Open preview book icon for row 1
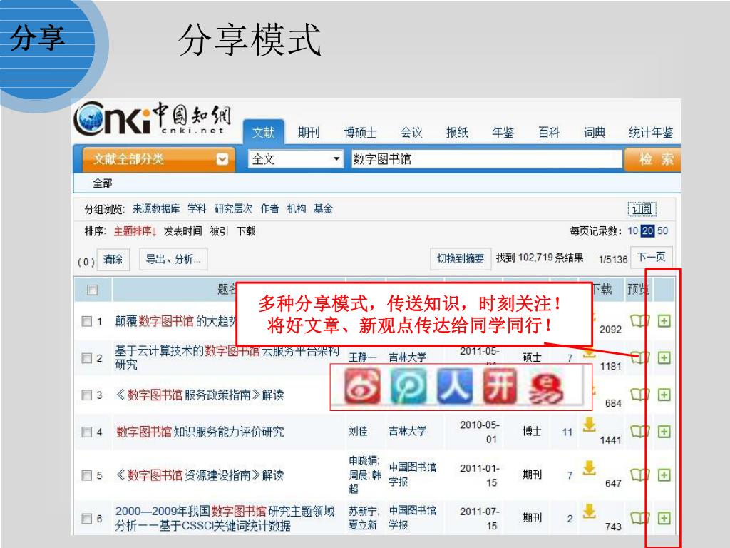 pyautogui.click(x=639, y=320)
